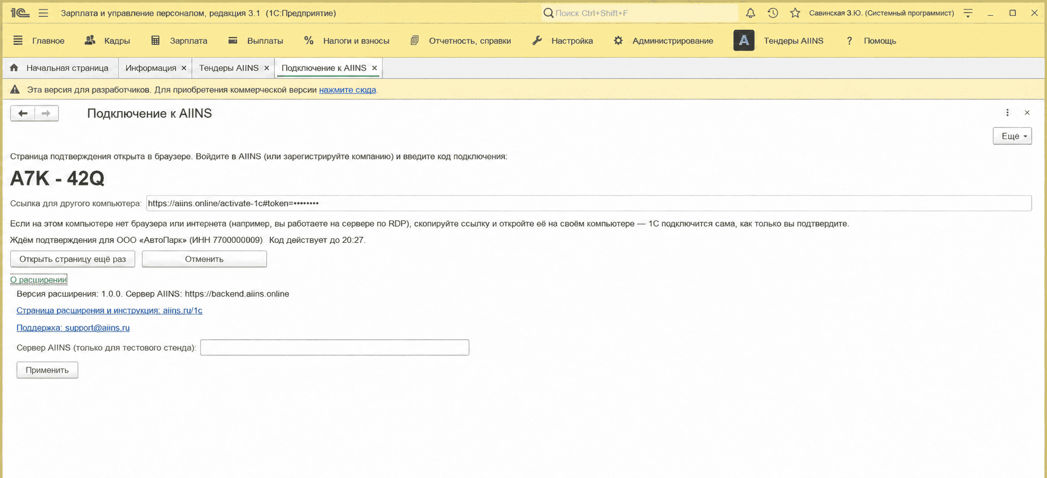
Task: Close the Тендеры AIINS tab
Action: click(266, 68)
